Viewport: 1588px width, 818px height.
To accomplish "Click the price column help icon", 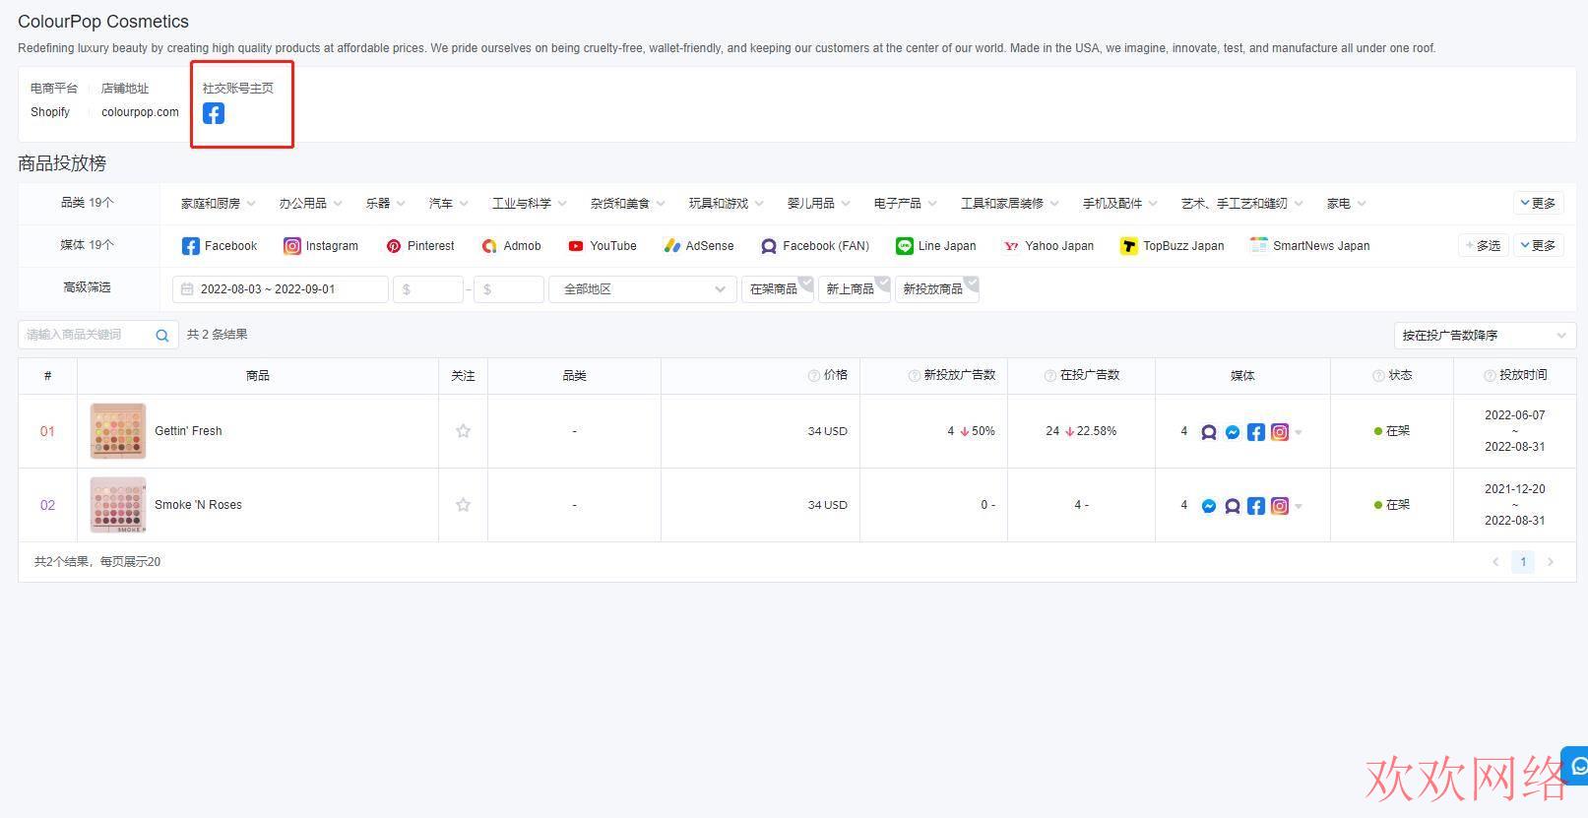I will [x=814, y=376].
